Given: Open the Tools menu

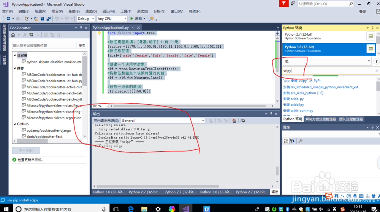Looking at the screenshot, I should pos(126,11).
